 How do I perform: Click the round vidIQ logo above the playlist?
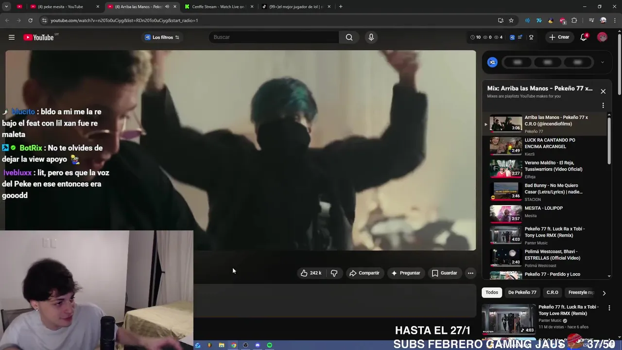[x=492, y=62]
